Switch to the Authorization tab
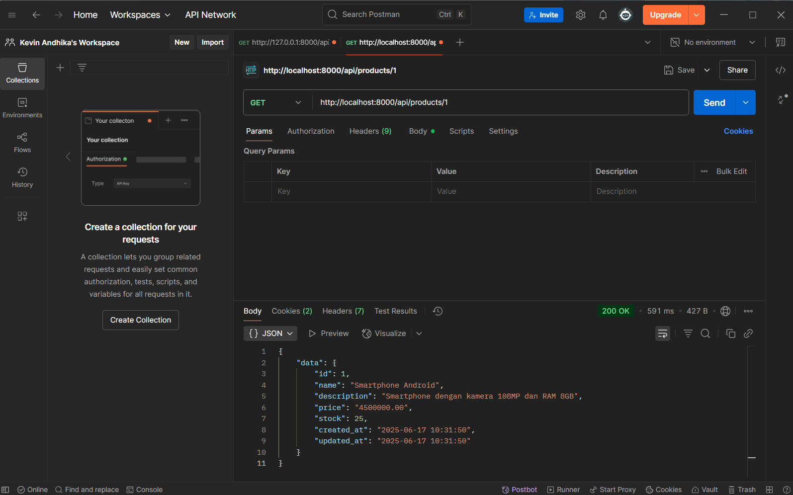 pyautogui.click(x=311, y=131)
